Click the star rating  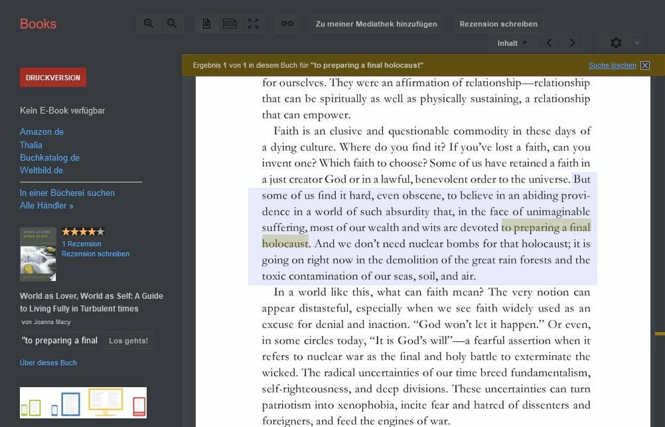[83, 232]
